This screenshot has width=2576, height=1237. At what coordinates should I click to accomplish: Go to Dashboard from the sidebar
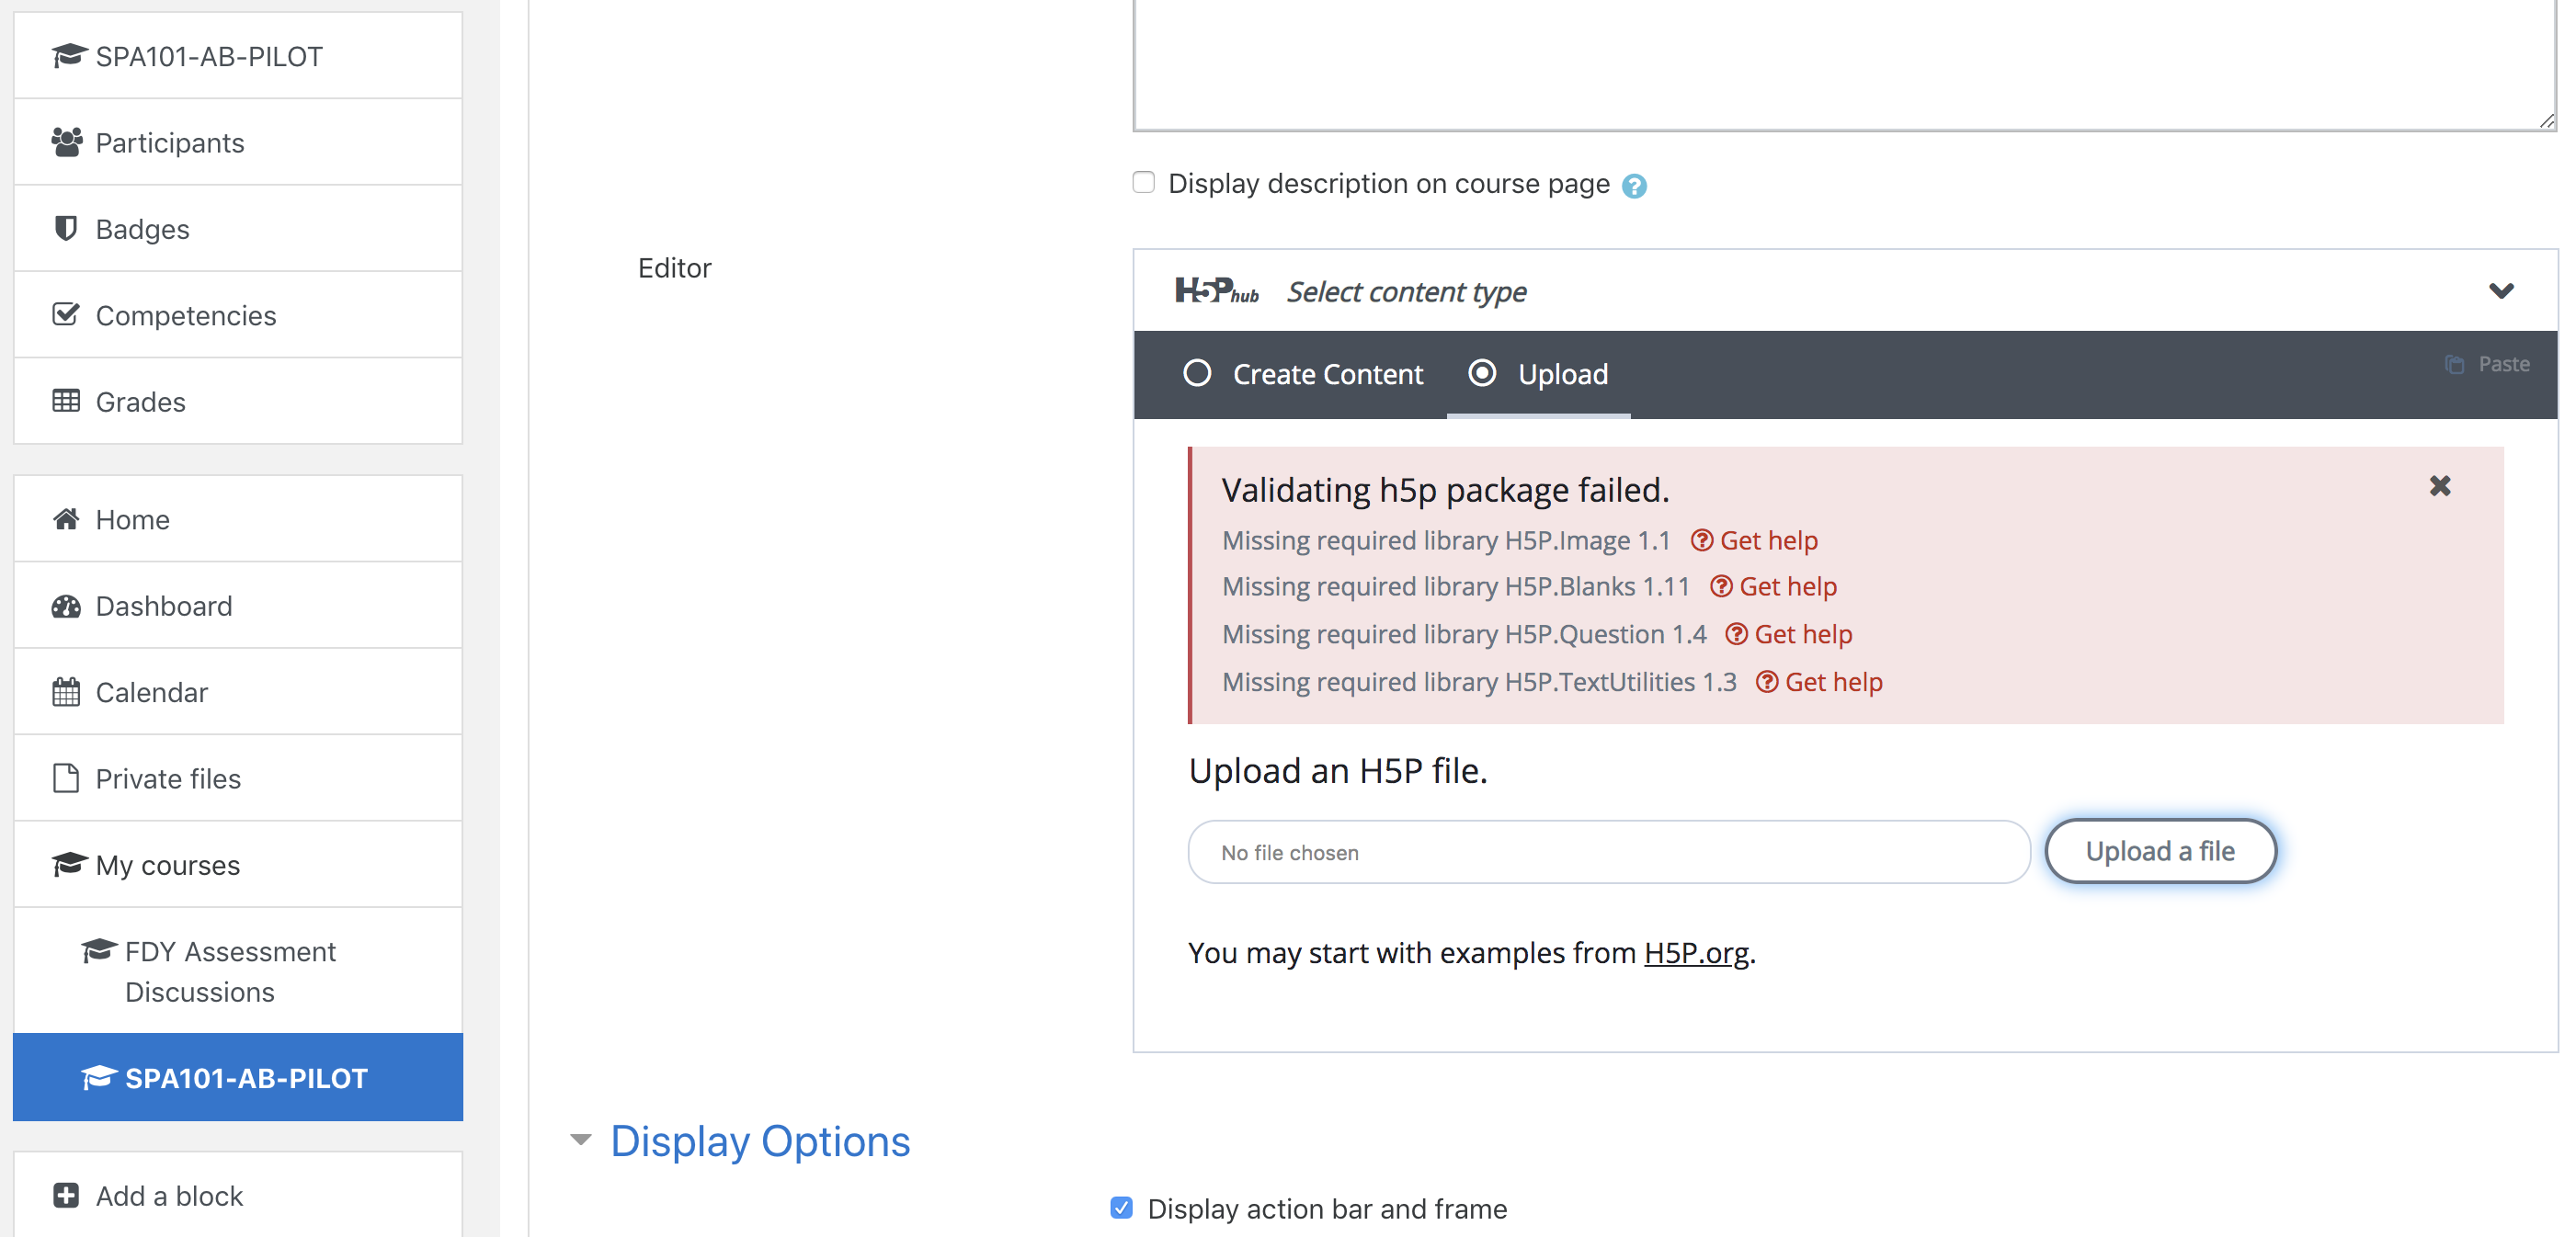coord(238,606)
